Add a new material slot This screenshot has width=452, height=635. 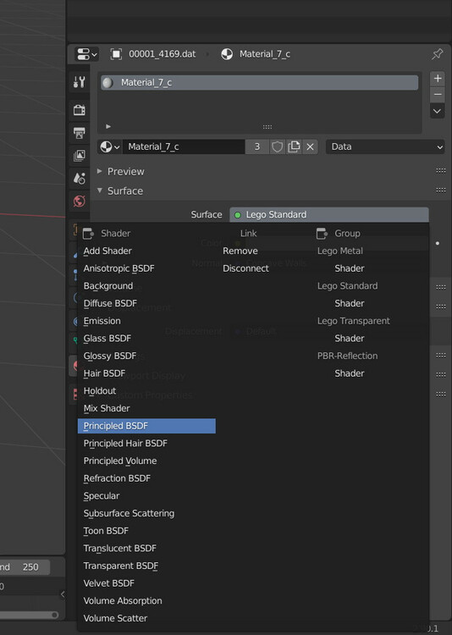pos(438,78)
